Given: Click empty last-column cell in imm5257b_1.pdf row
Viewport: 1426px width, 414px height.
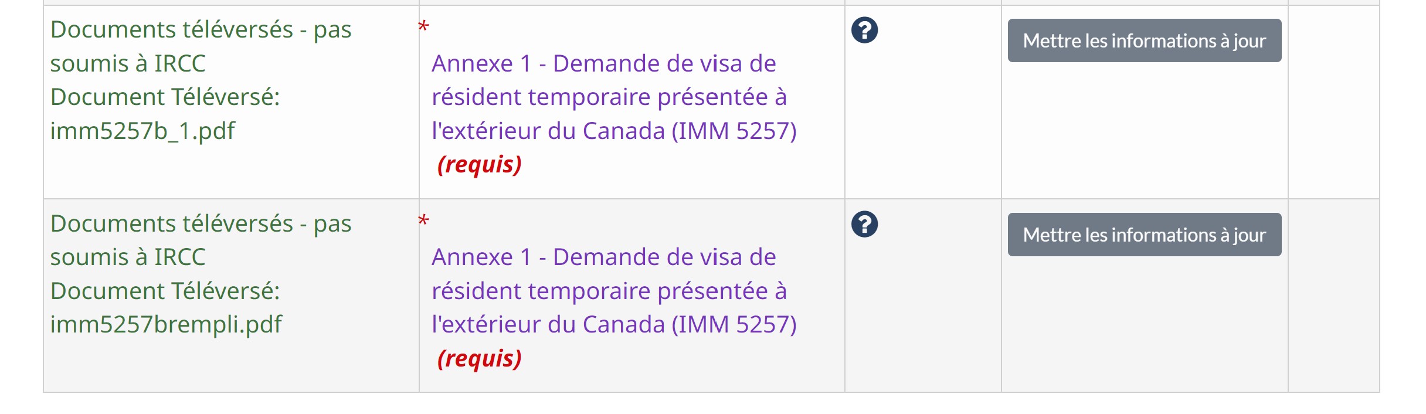Looking at the screenshot, I should coord(1333,102).
